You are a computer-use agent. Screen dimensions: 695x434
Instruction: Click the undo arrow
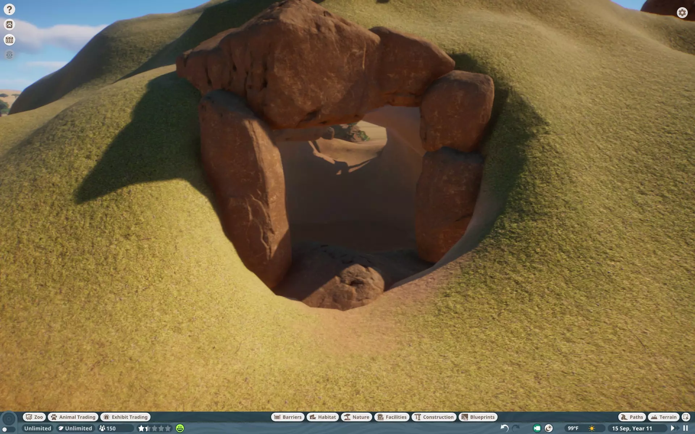504,428
